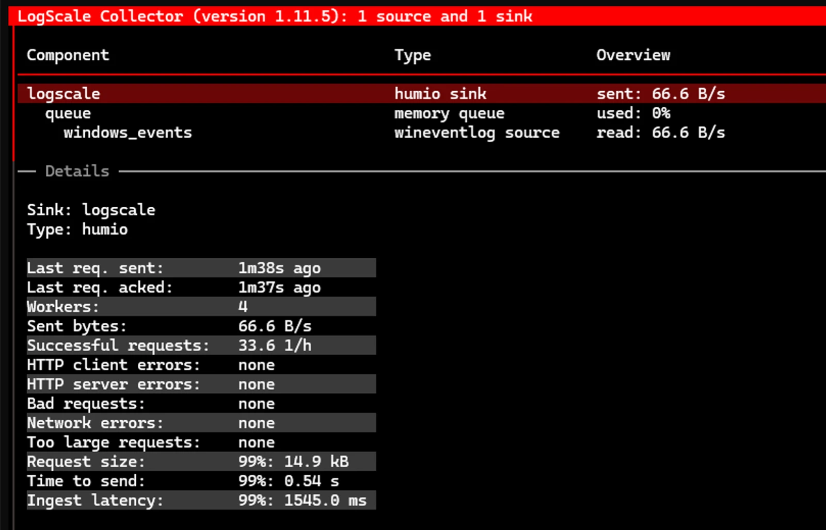Click 'none' value for Too large requests
The image size is (826, 530).
coord(257,442)
